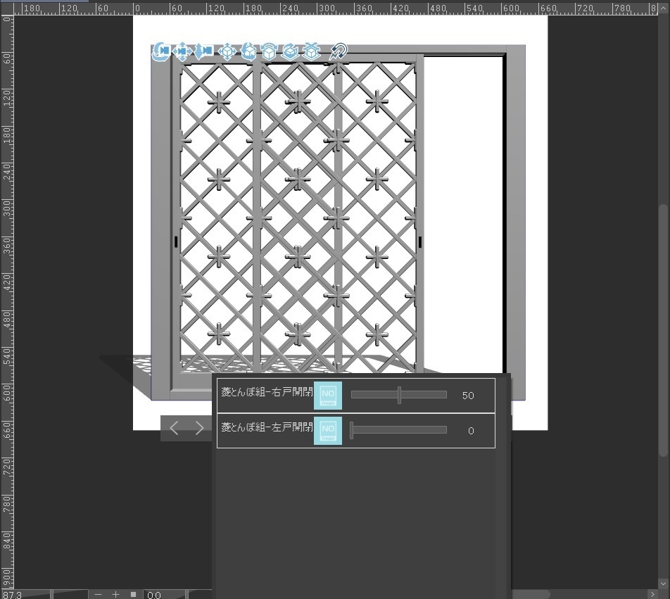Select the rotate camera tool icon
This screenshot has width=670, height=599.
(x=161, y=51)
